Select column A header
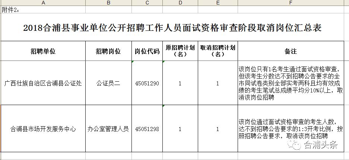 (43, 3)
